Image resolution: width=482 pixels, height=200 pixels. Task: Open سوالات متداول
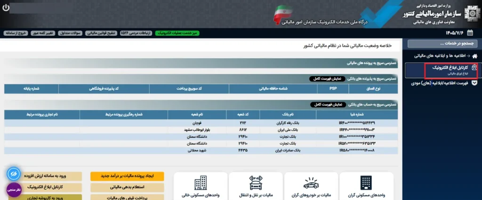point(71,33)
